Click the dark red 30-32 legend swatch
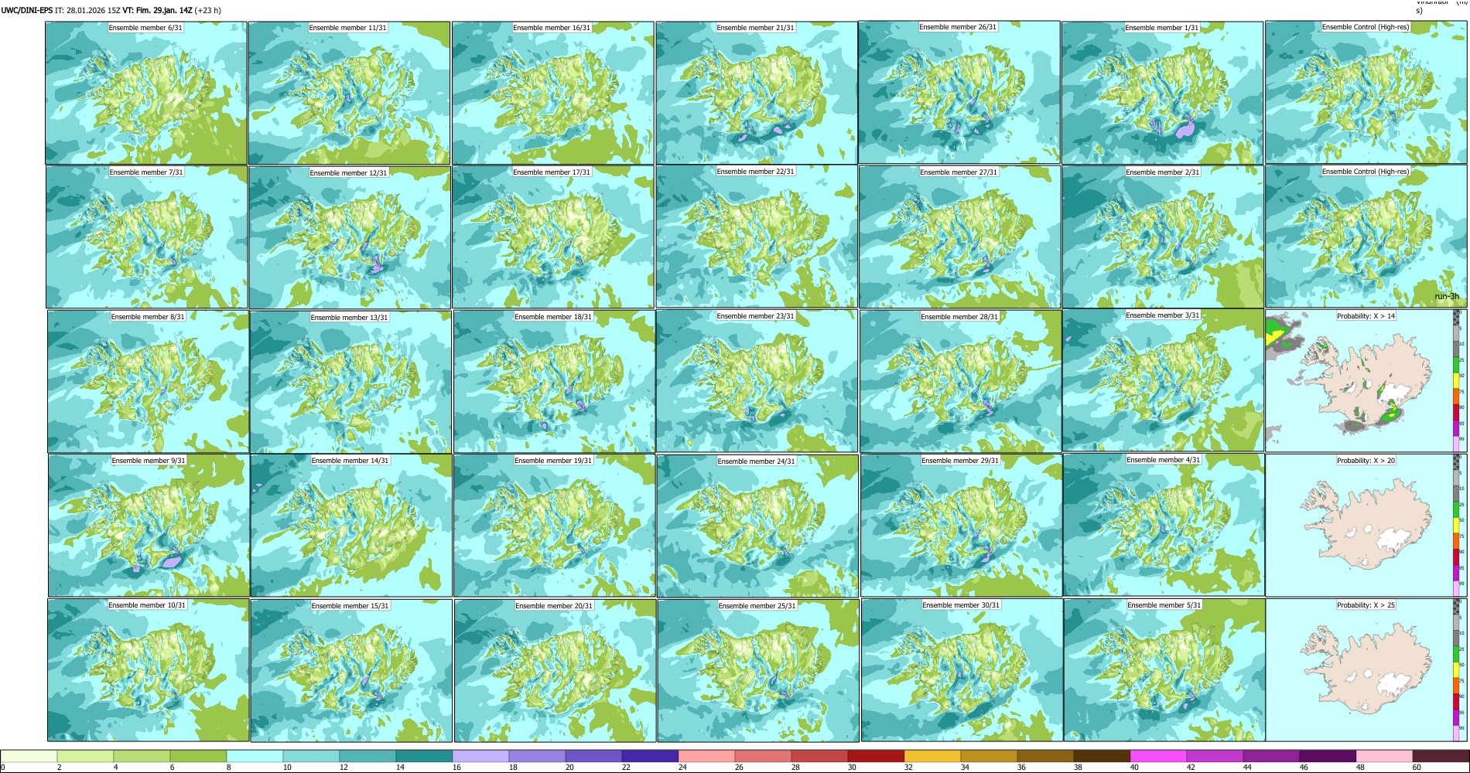 pos(876,756)
